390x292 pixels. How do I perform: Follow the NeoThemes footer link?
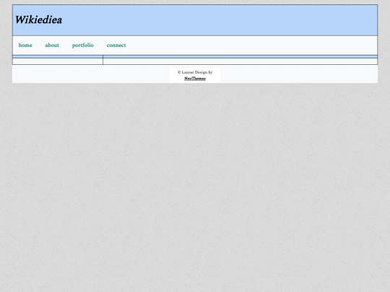click(x=195, y=79)
